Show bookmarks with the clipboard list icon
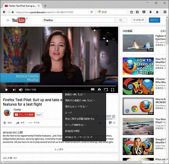The image size is (169, 164). tap(137, 12)
